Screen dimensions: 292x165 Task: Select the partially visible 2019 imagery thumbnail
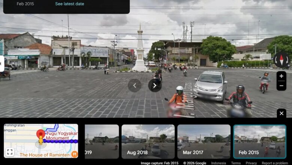click(102, 141)
